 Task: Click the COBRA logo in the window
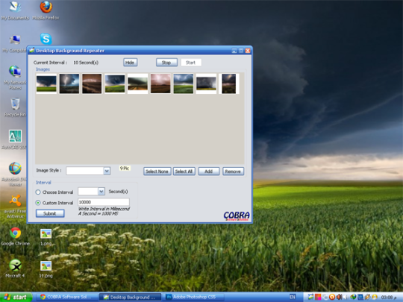(x=237, y=216)
